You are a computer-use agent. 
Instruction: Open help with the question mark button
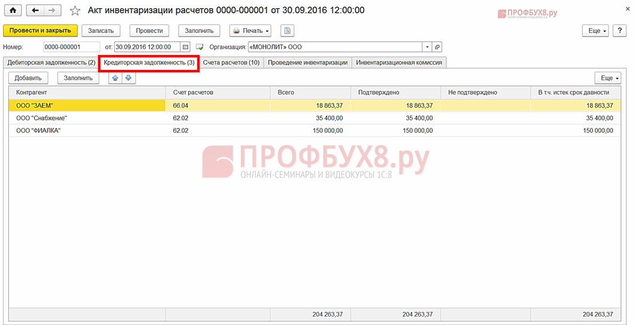pyautogui.click(x=620, y=30)
